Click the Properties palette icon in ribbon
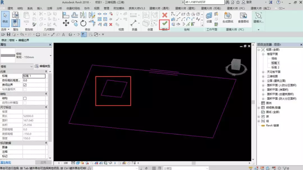 pos(15,23)
